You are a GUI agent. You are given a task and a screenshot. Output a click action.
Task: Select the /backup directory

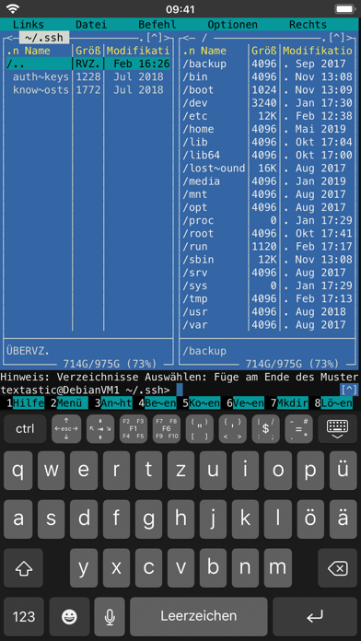pyautogui.click(x=204, y=64)
